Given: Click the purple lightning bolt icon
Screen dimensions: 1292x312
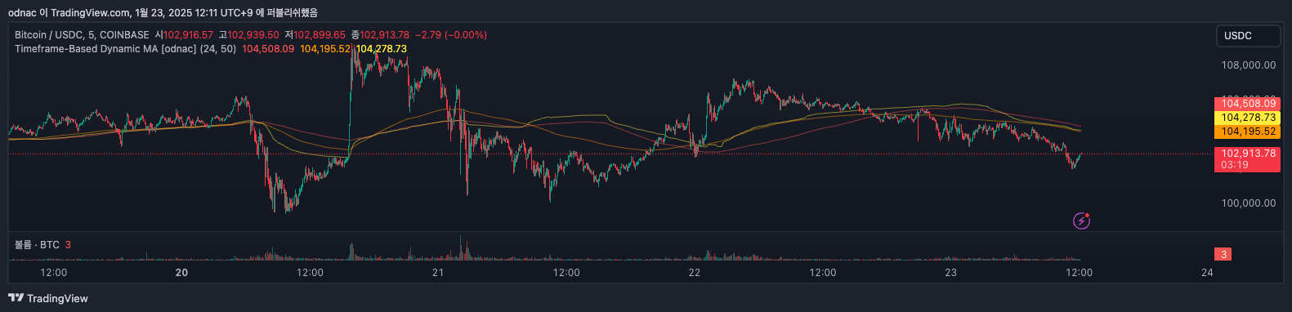Looking at the screenshot, I should [1081, 221].
